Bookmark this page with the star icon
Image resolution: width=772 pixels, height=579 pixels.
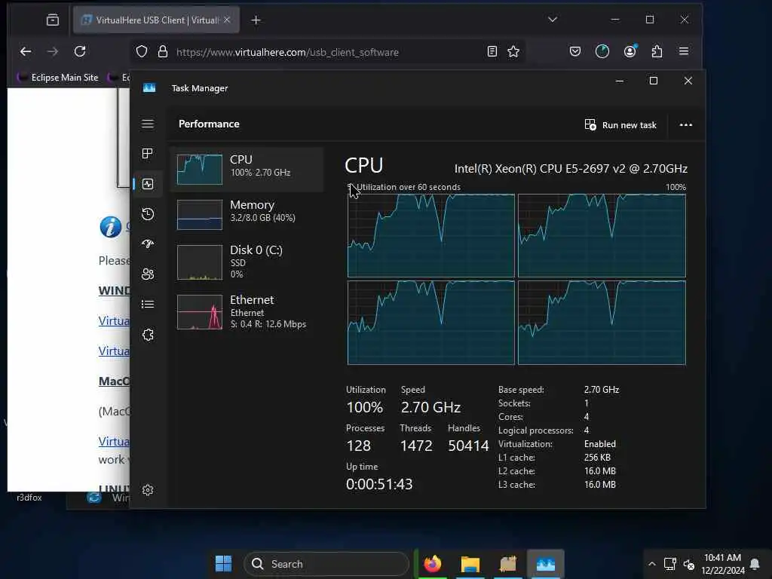(513, 51)
